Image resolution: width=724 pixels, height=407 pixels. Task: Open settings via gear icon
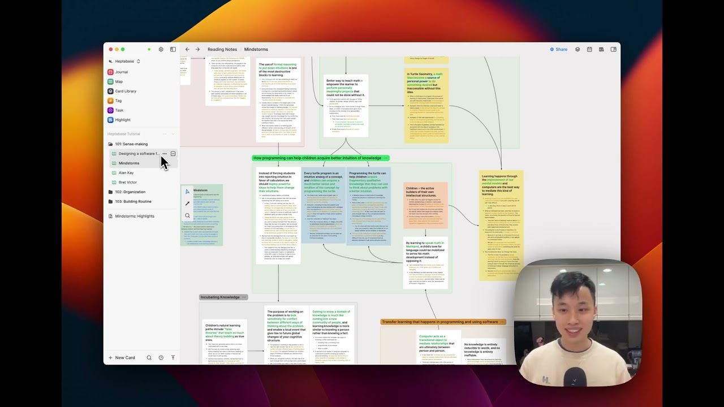point(161,50)
